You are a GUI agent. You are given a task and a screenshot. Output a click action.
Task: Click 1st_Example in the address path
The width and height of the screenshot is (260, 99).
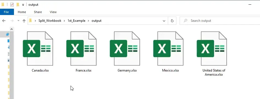(x=77, y=21)
